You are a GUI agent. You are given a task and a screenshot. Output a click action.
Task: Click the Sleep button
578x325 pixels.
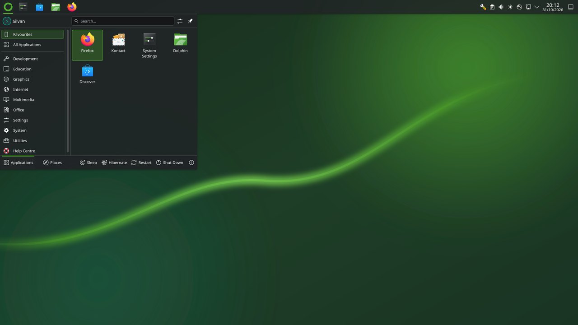coord(89,162)
